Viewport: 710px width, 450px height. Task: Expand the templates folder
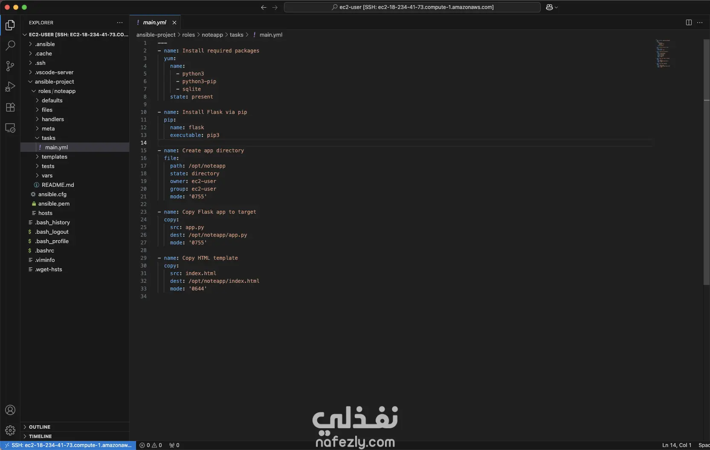pyautogui.click(x=54, y=157)
